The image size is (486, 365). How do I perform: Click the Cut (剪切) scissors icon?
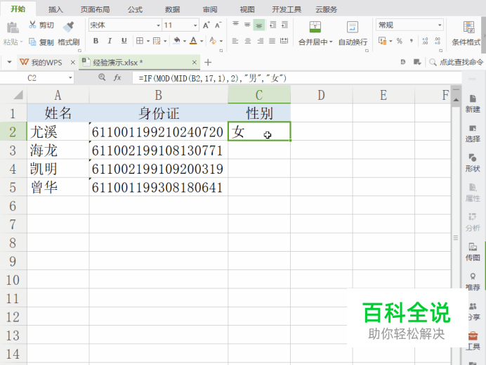[32, 25]
